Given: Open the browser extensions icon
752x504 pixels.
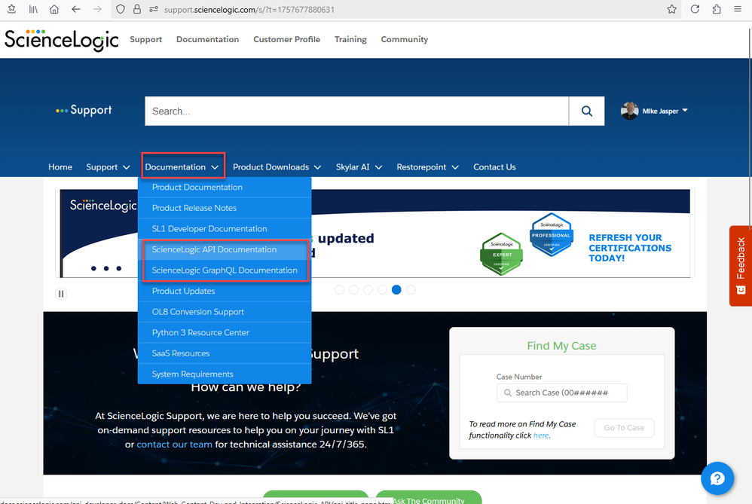Looking at the screenshot, I should pos(717,9).
